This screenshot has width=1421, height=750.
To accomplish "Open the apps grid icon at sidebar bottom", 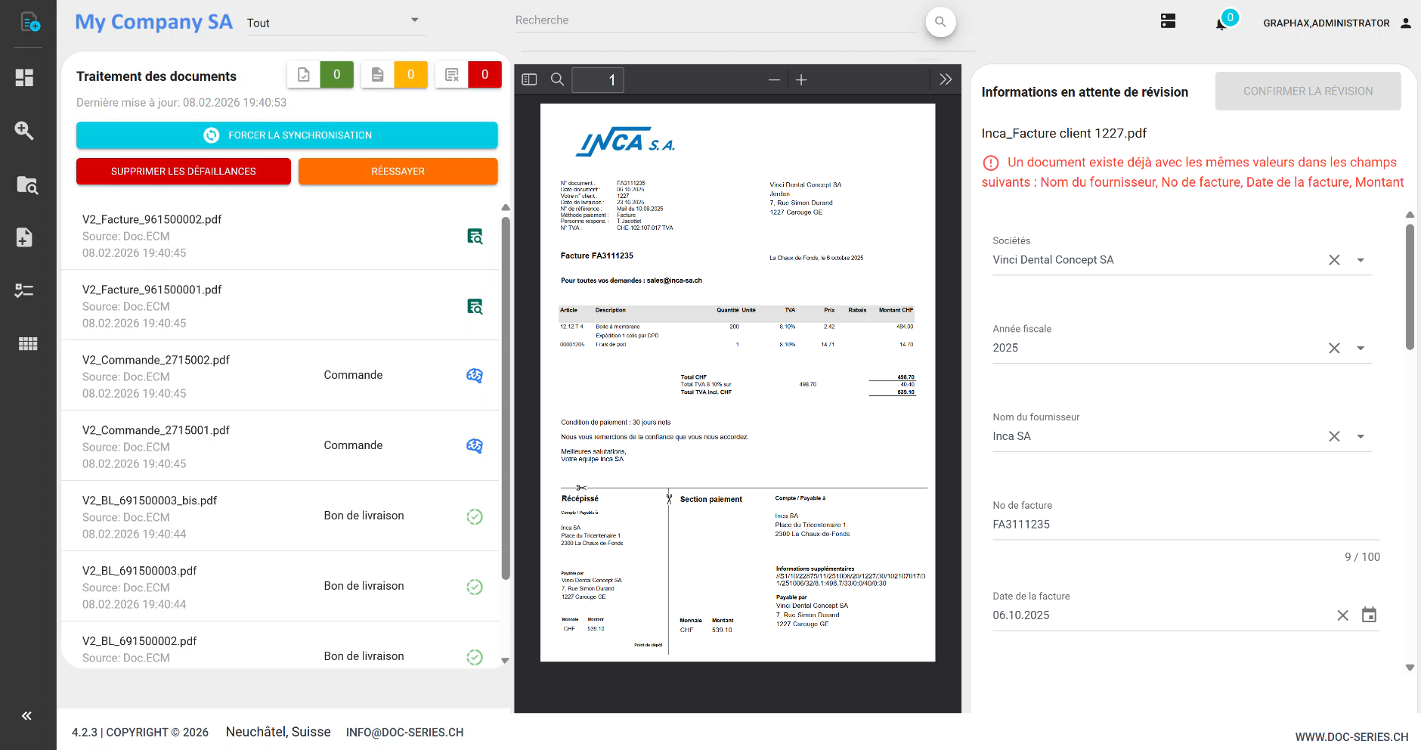I will coord(28,343).
